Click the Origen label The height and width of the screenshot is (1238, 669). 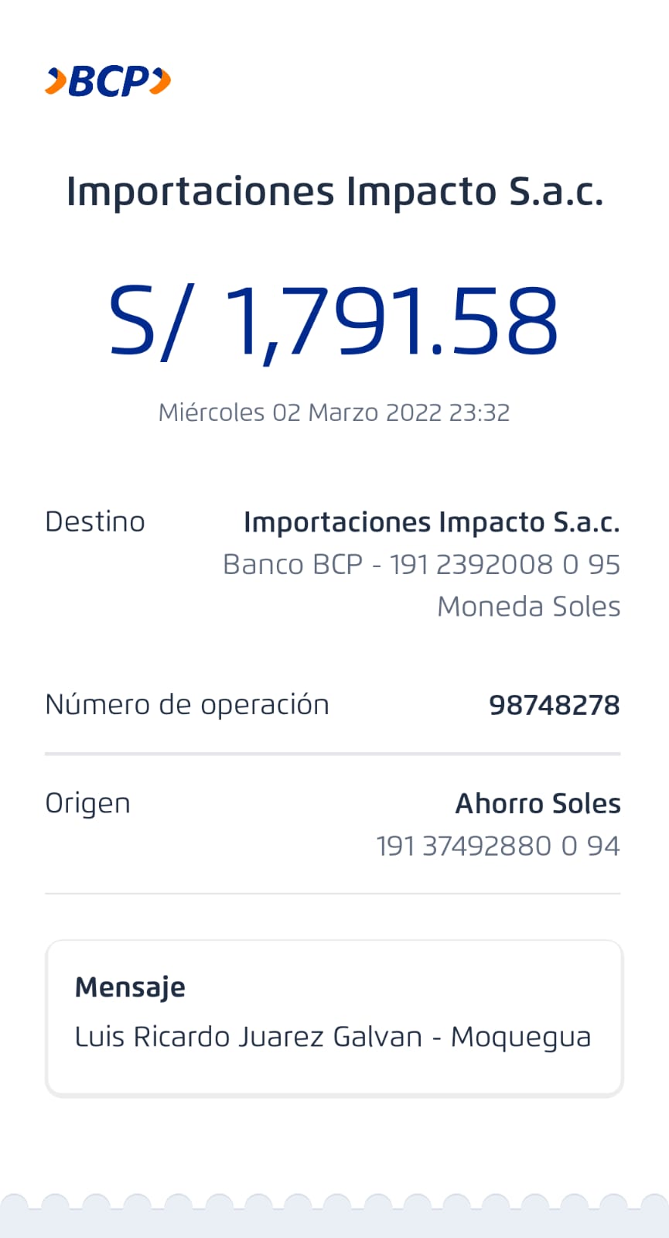coord(87,804)
